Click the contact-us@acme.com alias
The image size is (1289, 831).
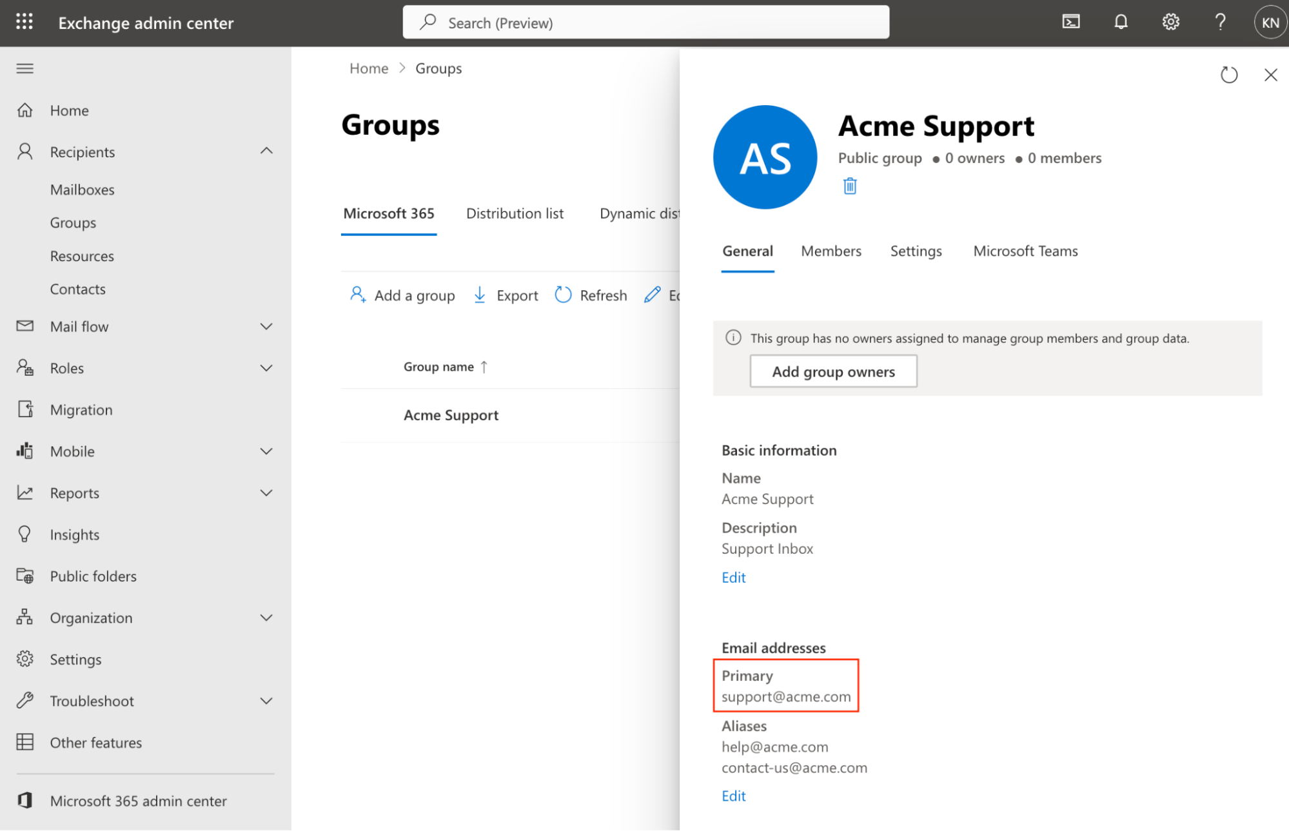(794, 768)
